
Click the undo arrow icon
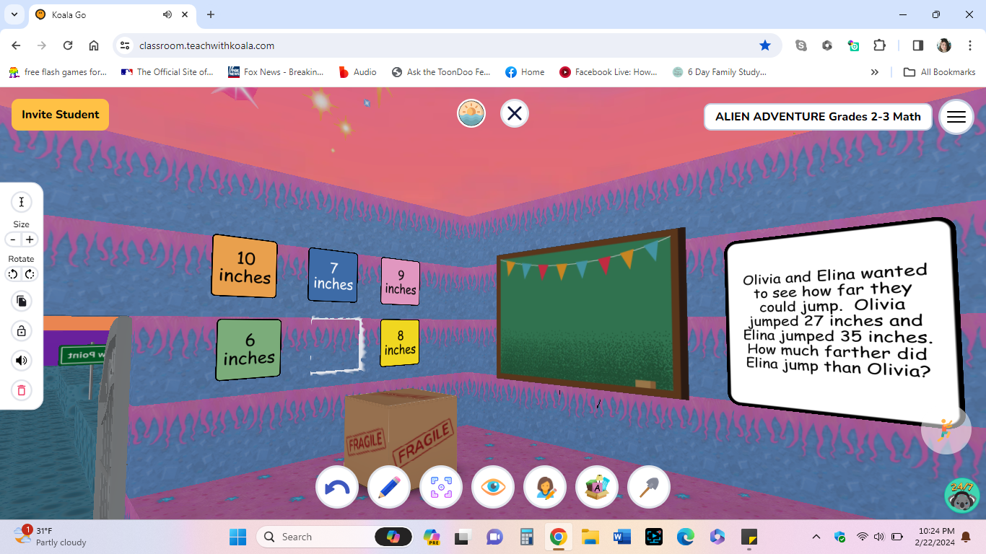pos(337,487)
